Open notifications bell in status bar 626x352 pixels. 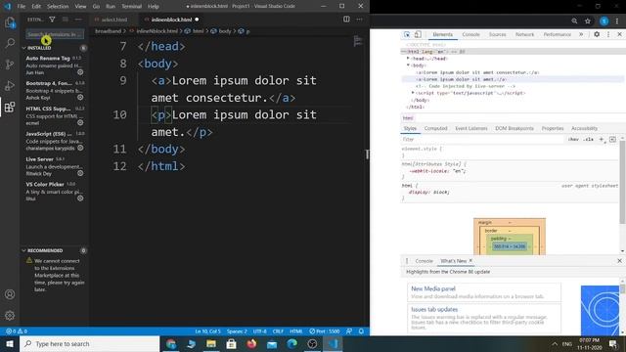click(x=361, y=331)
